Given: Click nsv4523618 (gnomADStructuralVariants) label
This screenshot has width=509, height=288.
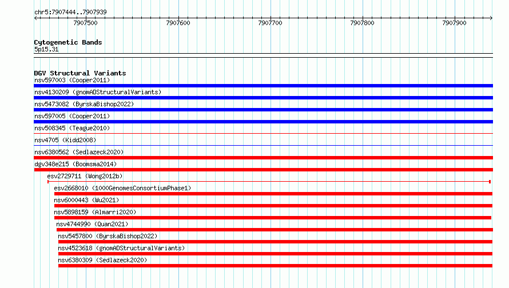Looking at the screenshot, I should coord(121,248).
